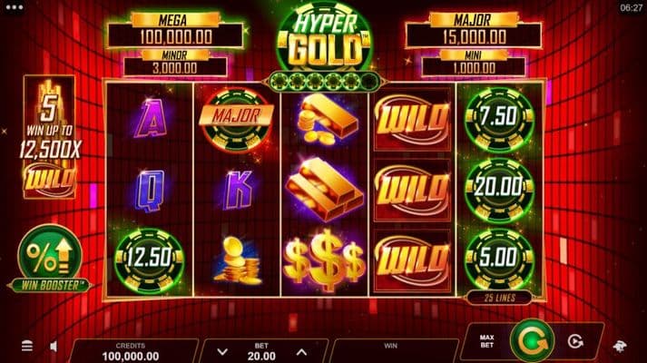Click the 20.00 green chip symbol
Viewport: 647px width, 363px height.
[x=499, y=188]
